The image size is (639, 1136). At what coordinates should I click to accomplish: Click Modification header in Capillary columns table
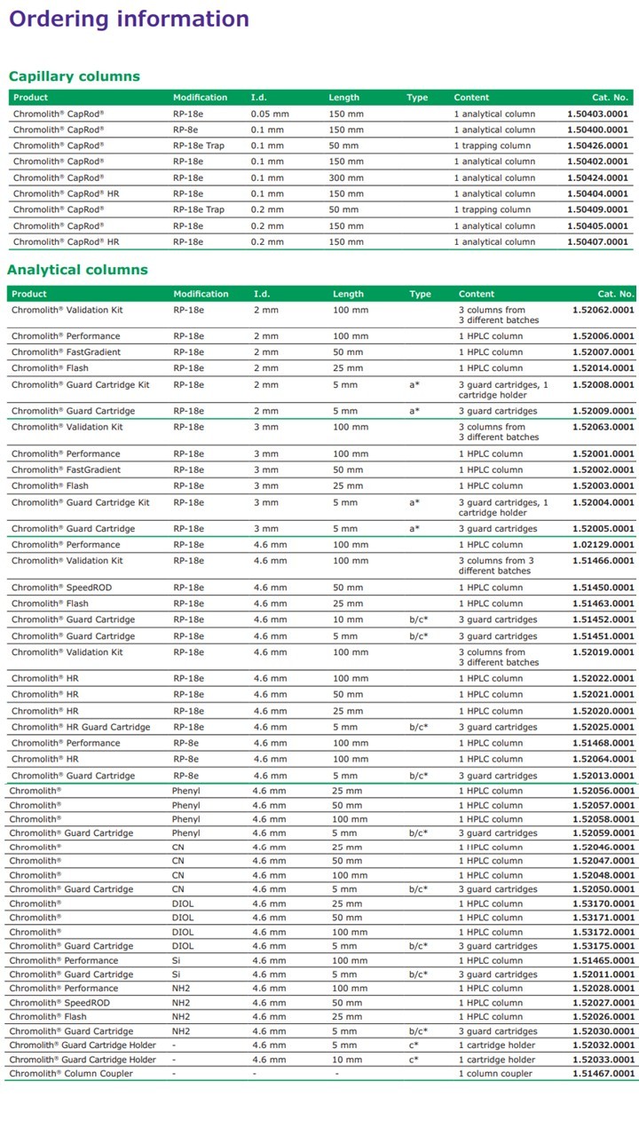pos(200,98)
